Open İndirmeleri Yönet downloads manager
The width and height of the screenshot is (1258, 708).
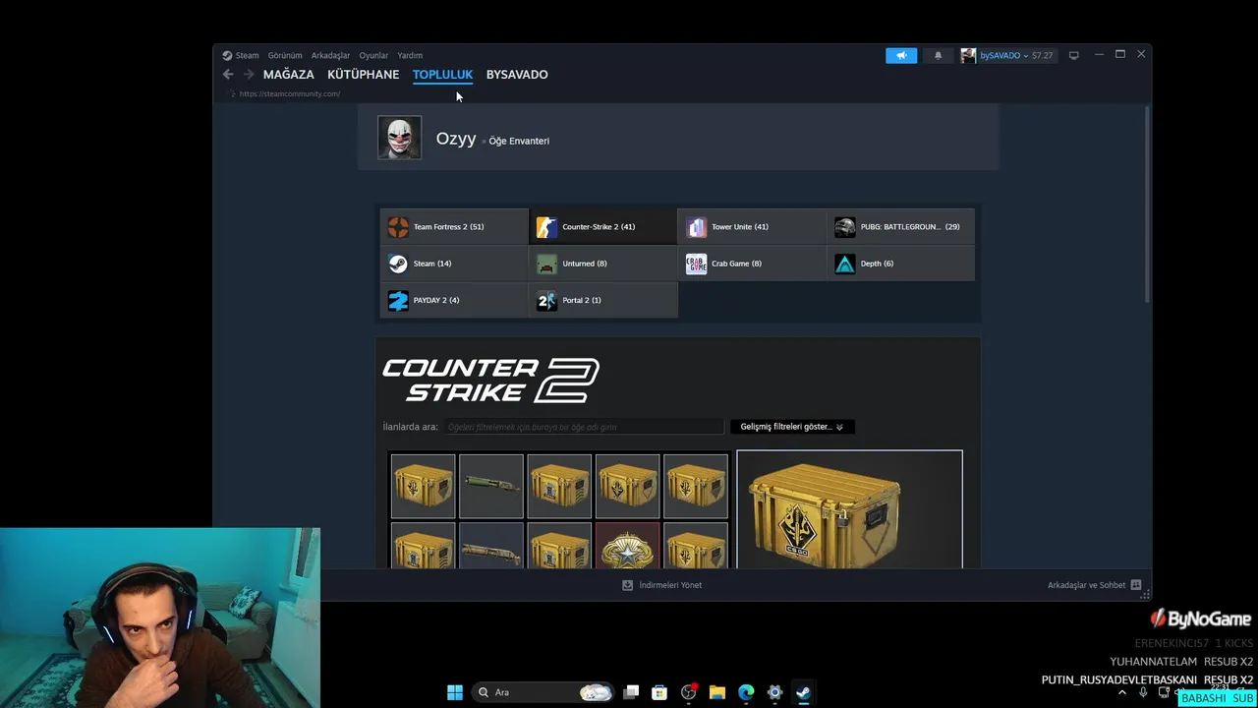[x=662, y=585]
